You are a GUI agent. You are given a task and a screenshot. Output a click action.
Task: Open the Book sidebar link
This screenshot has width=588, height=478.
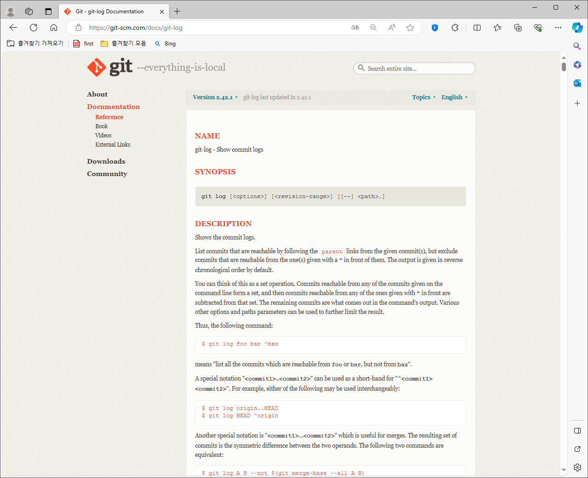(102, 126)
